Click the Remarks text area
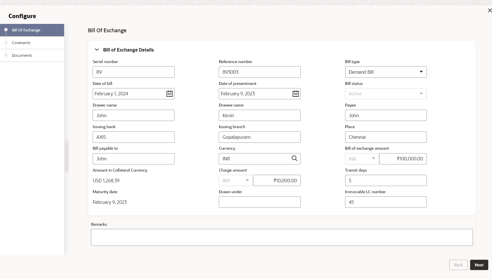 282,237
